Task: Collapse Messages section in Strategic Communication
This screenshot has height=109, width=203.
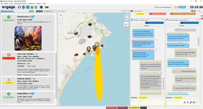Action: [x=163, y=26]
